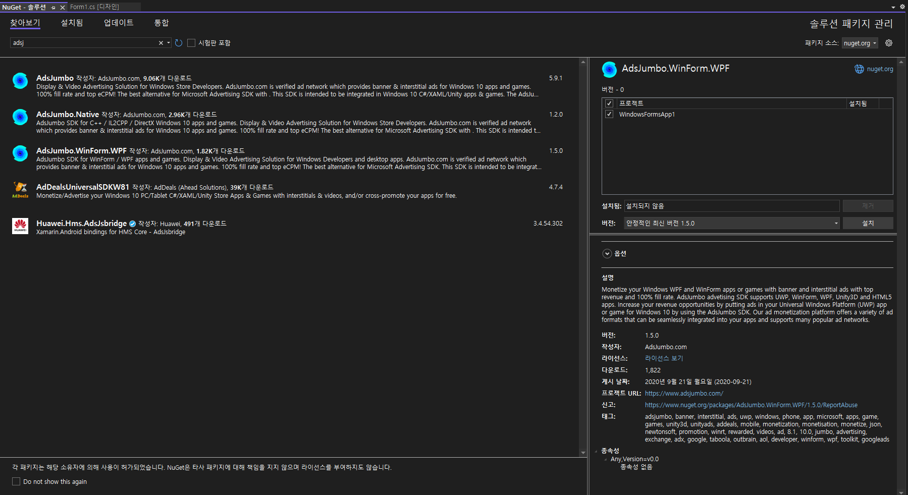This screenshot has height=495, width=908.
Task: Click the WindowsFormsApp1 project name
Action: [647, 115]
